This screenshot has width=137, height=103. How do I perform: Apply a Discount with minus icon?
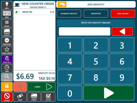coord(7,41)
